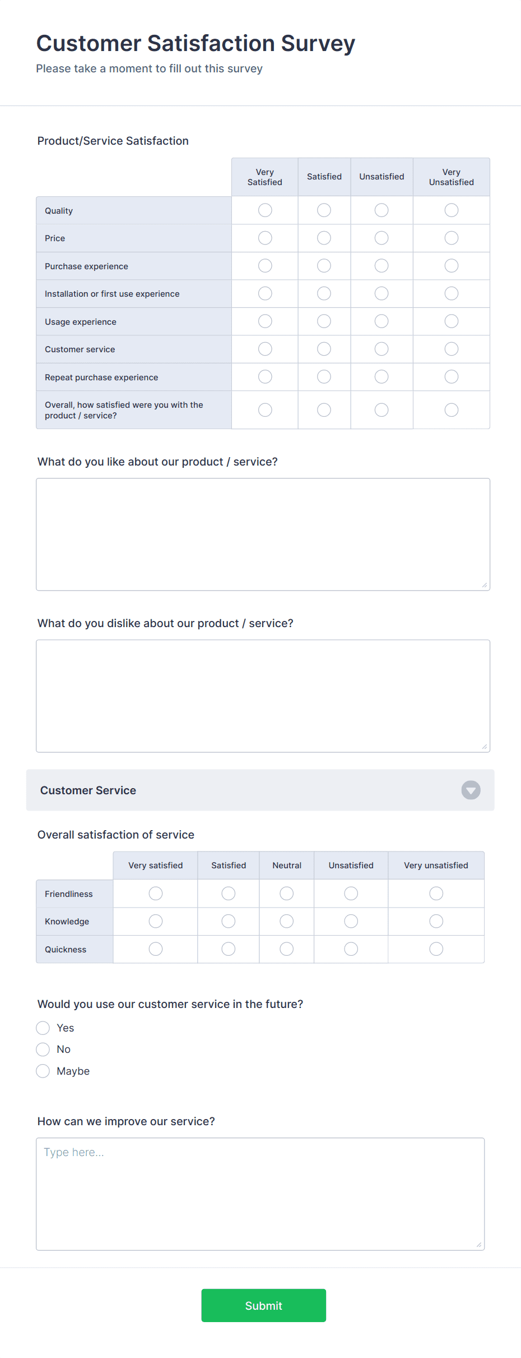Collapse the Customer Service section
The width and height of the screenshot is (521, 1358).
pos(471,790)
